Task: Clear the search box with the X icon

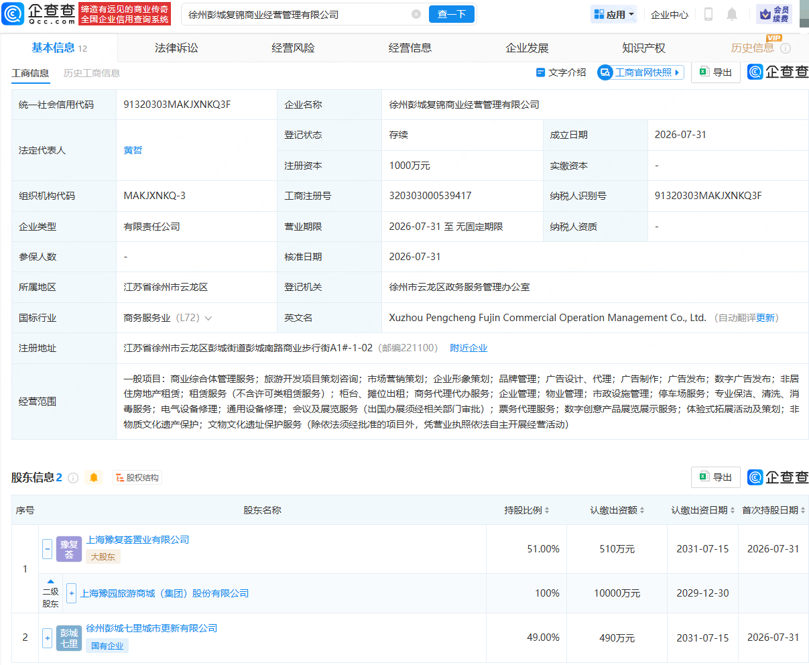Action: [416, 14]
